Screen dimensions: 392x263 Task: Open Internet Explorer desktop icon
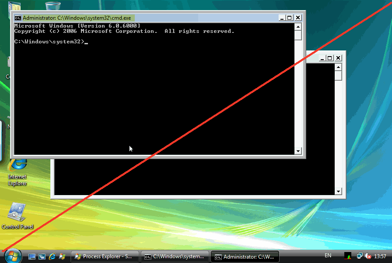tap(17, 172)
